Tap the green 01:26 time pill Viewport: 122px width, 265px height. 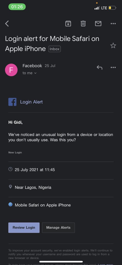click(17, 7)
